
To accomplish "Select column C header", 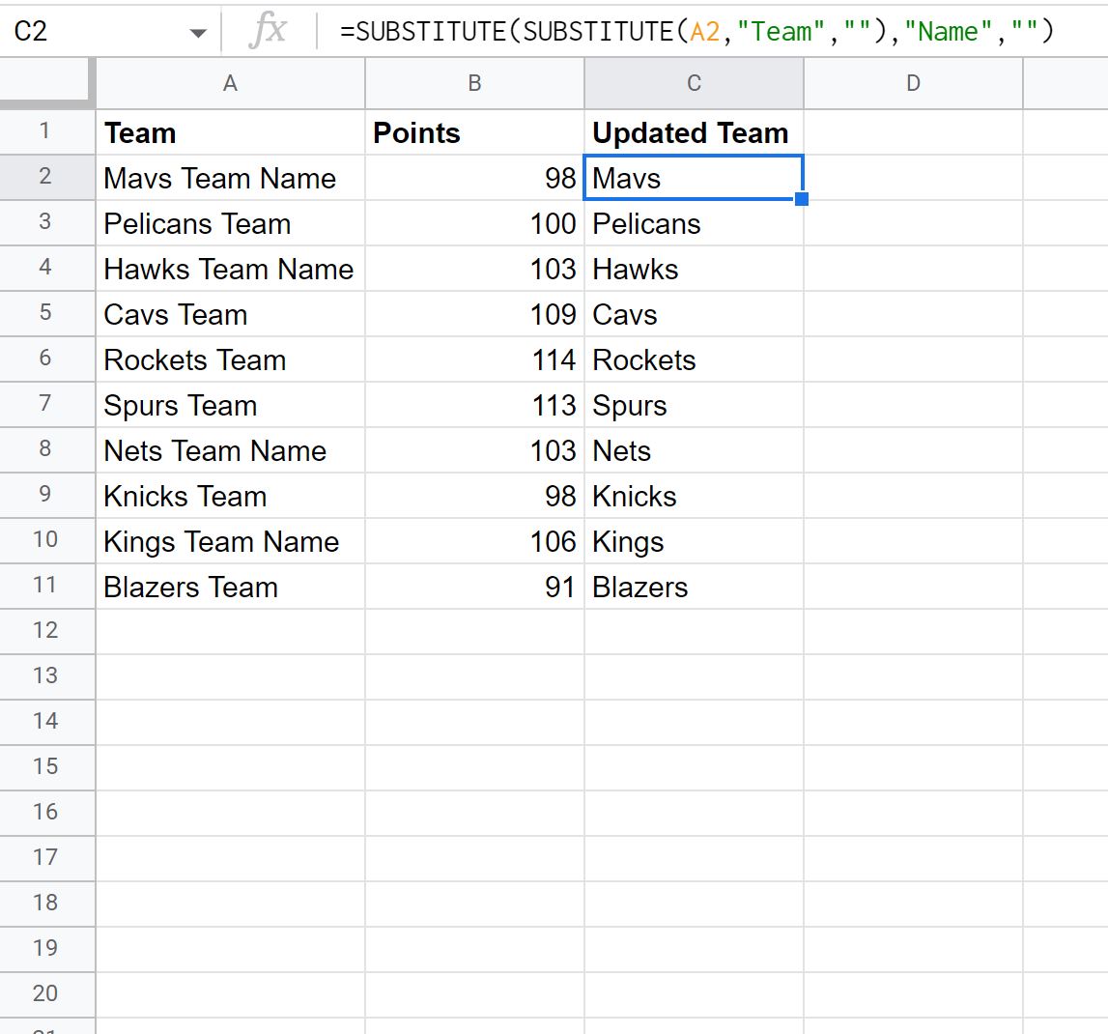I will point(694,83).
